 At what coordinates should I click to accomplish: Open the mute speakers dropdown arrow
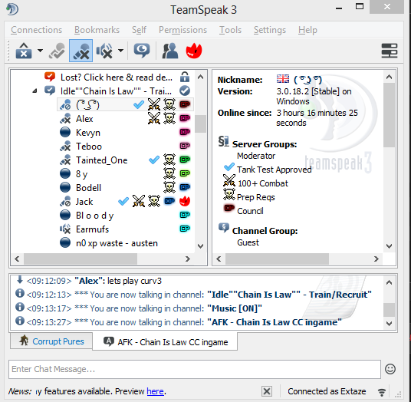tap(120, 51)
